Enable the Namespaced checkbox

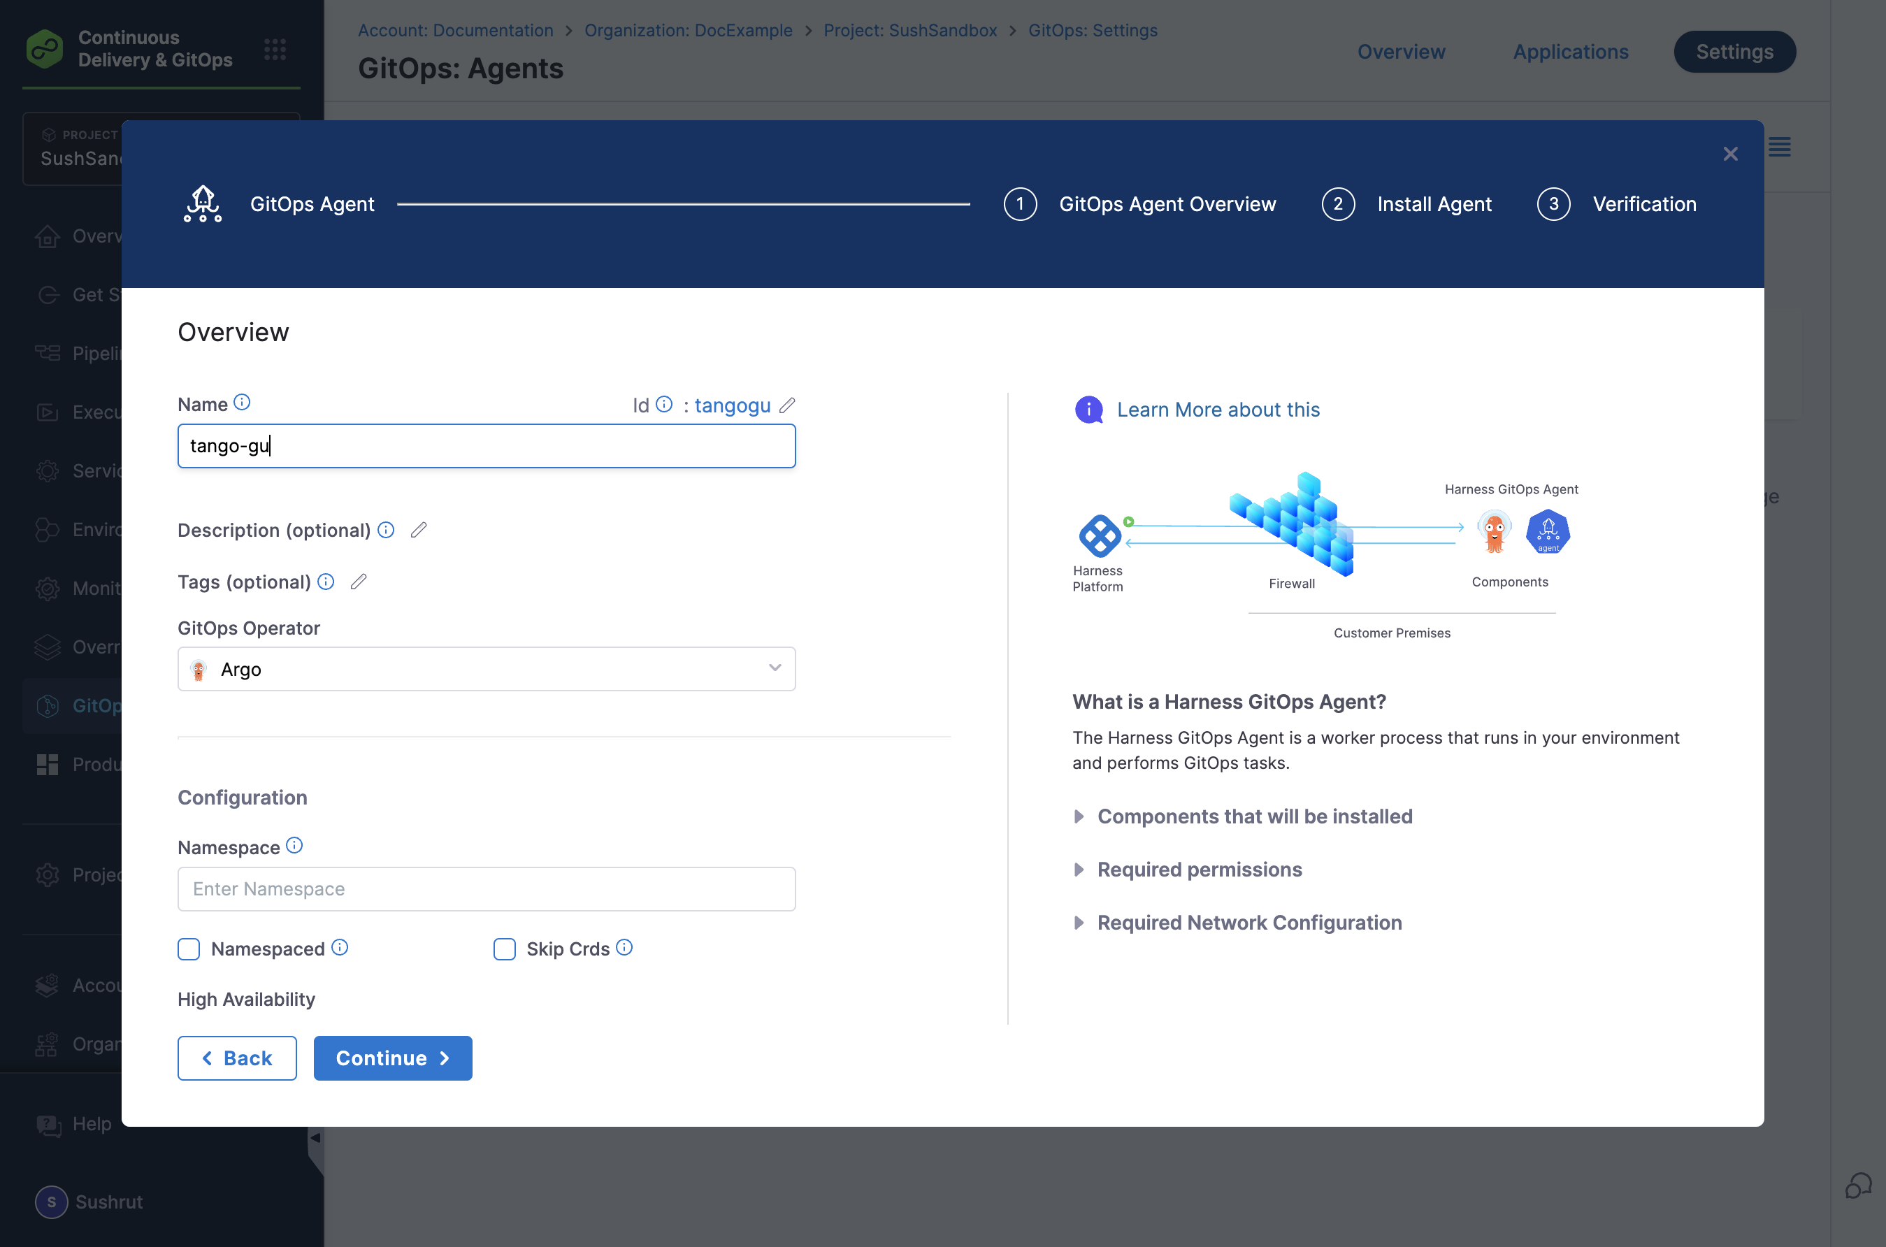click(189, 949)
